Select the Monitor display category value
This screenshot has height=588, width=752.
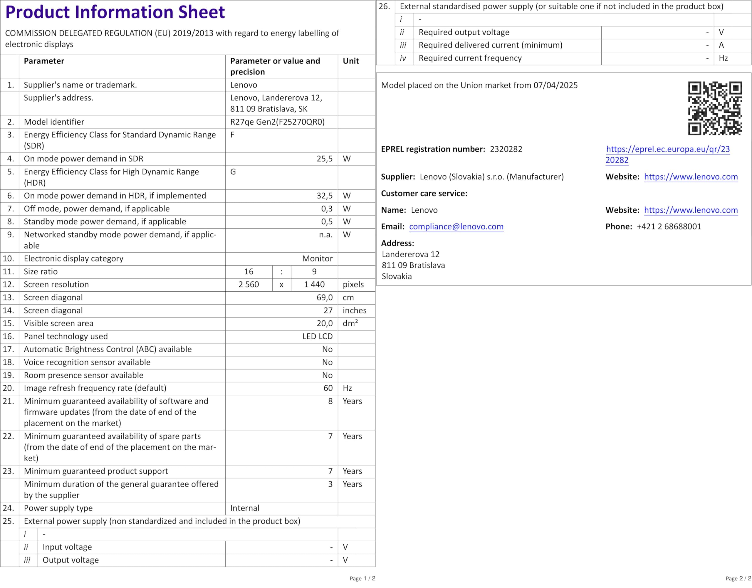coord(317,258)
